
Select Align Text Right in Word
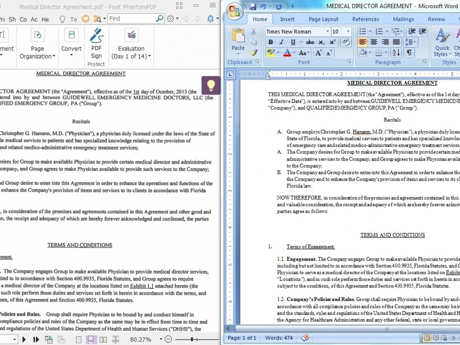(x=385, y=42)
